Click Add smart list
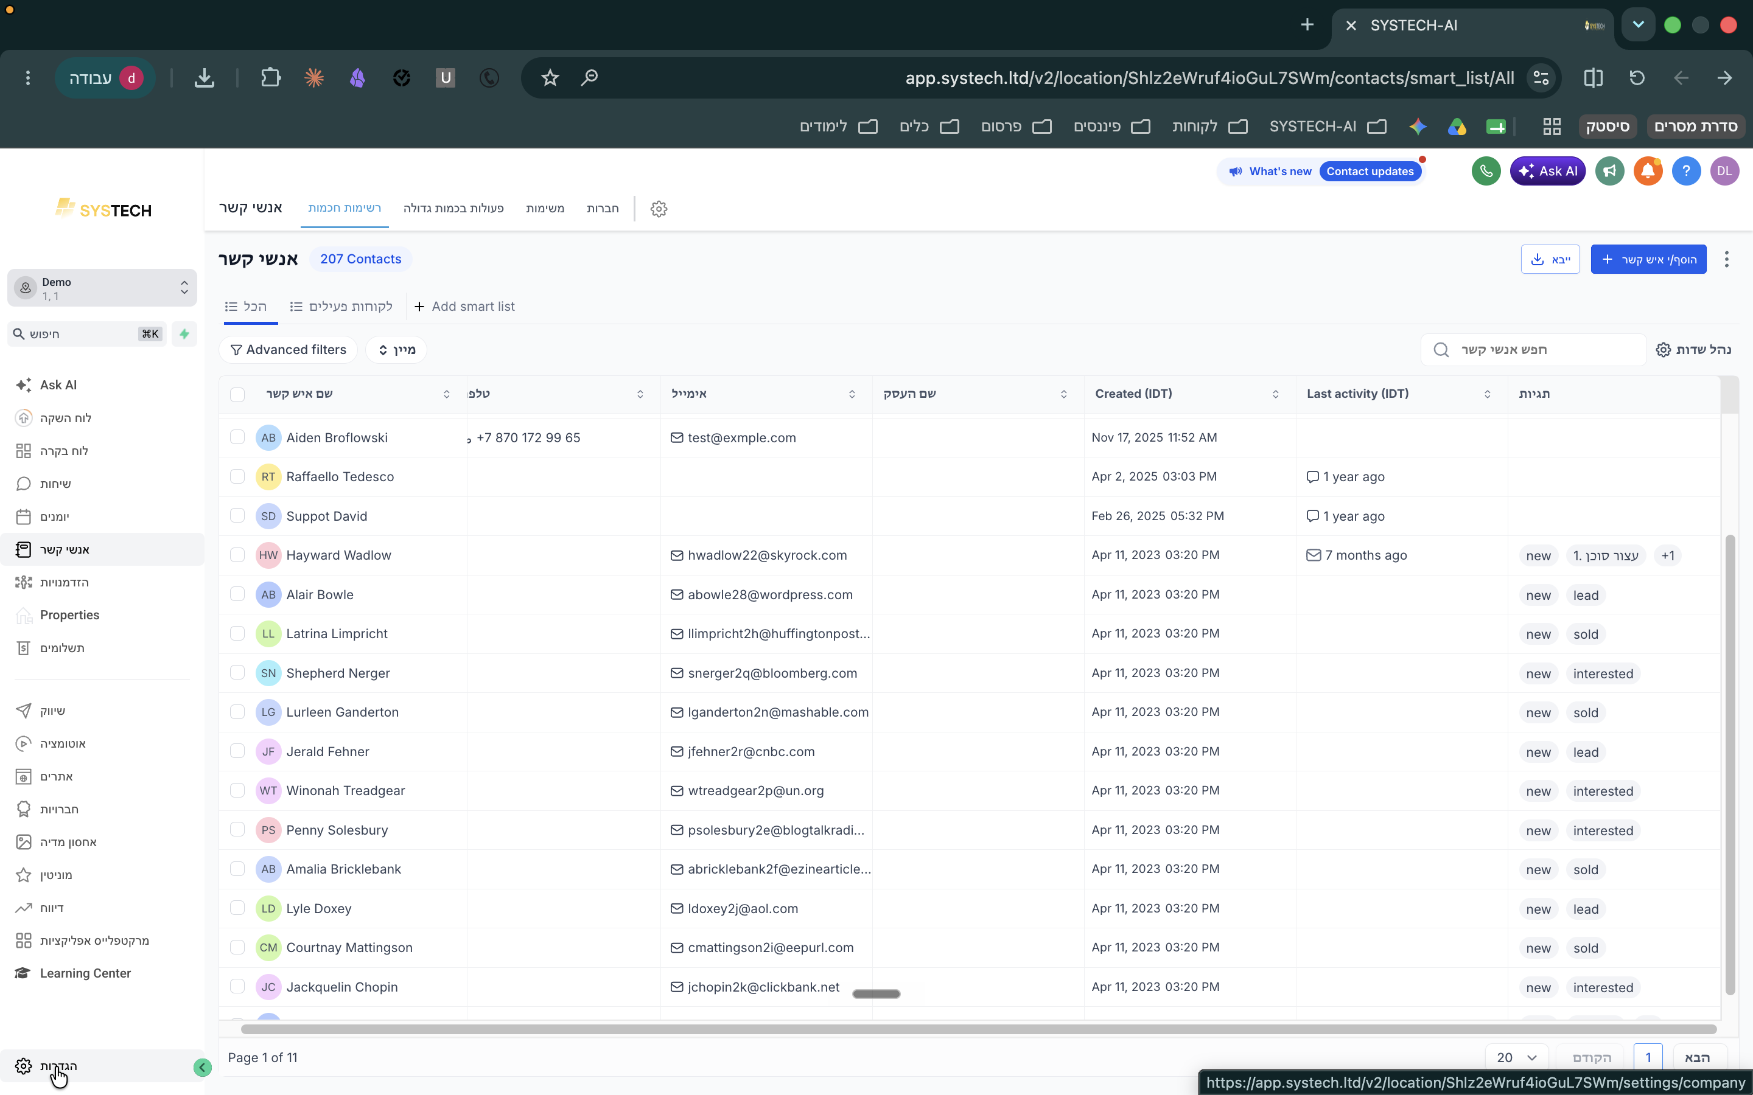Viewport: 1753px width, 1095px height. (x=464, y=307)
